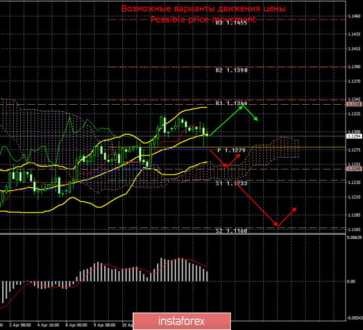This screenshot has width=363, height=330.
Task: Click the 1.1370 price axis value
Action: [354, 81]
